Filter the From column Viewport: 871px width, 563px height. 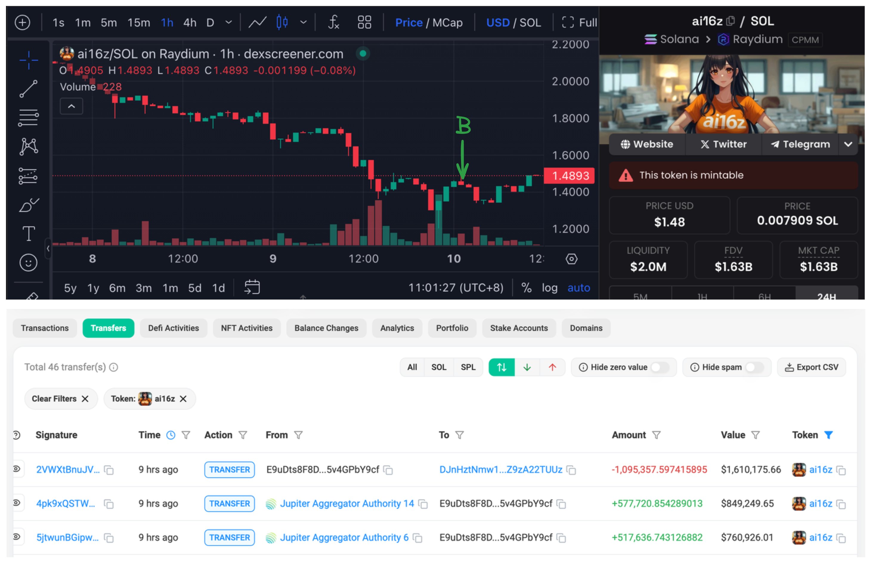click(298, 435)
